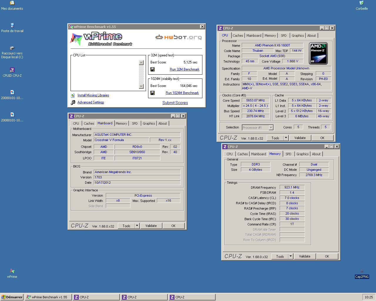The image size is (376, 301).
Task: Click Run 1024M Benchmark link
Action: click(x=182, y=93)
